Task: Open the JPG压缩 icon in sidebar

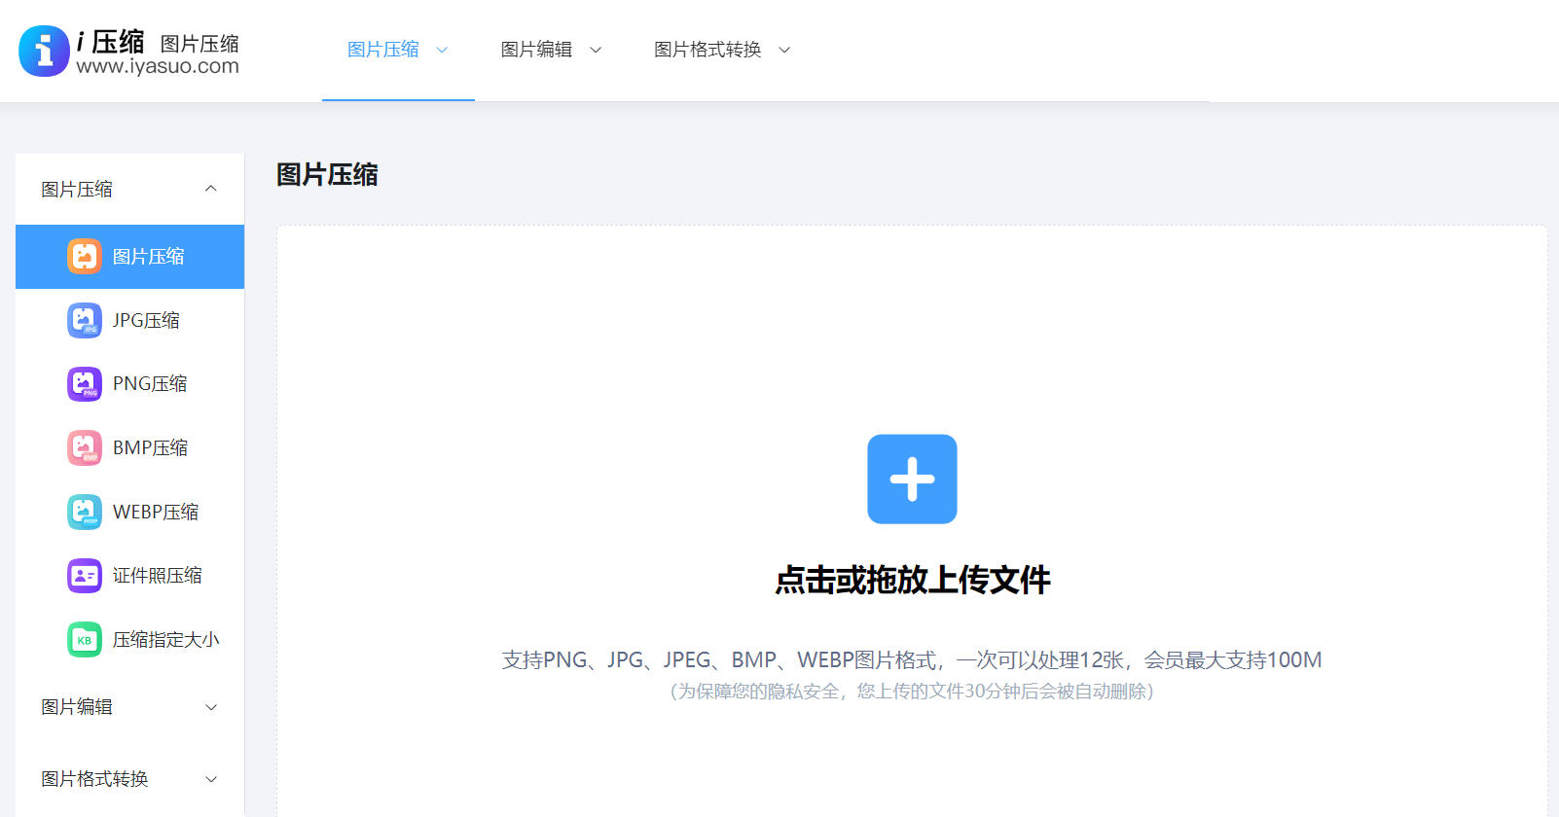Action: (x=85, y=321)
